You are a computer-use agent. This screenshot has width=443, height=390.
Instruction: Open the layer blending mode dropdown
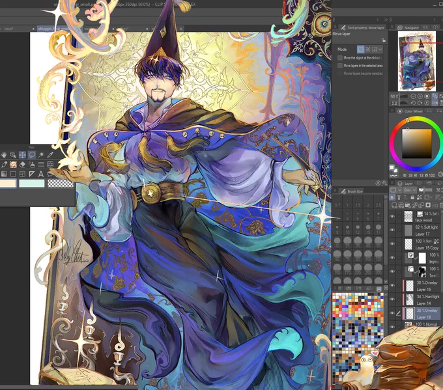410,190
